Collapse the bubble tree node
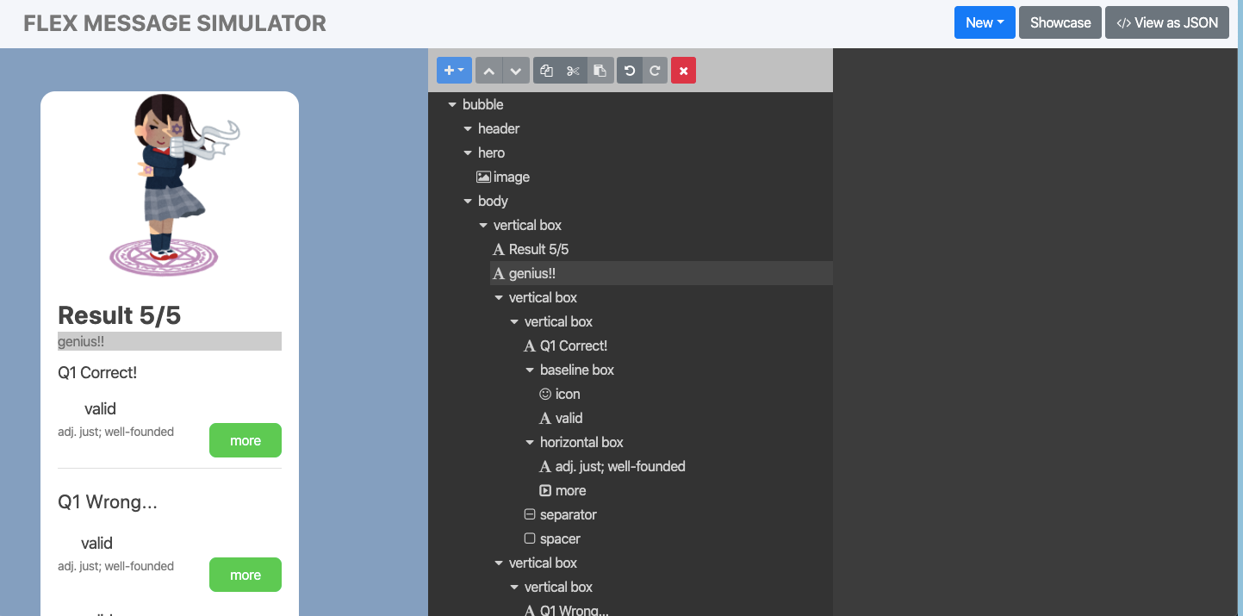 pyautogui.click(x=452, y=105)
